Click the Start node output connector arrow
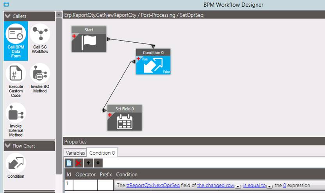 coord(109,39)
